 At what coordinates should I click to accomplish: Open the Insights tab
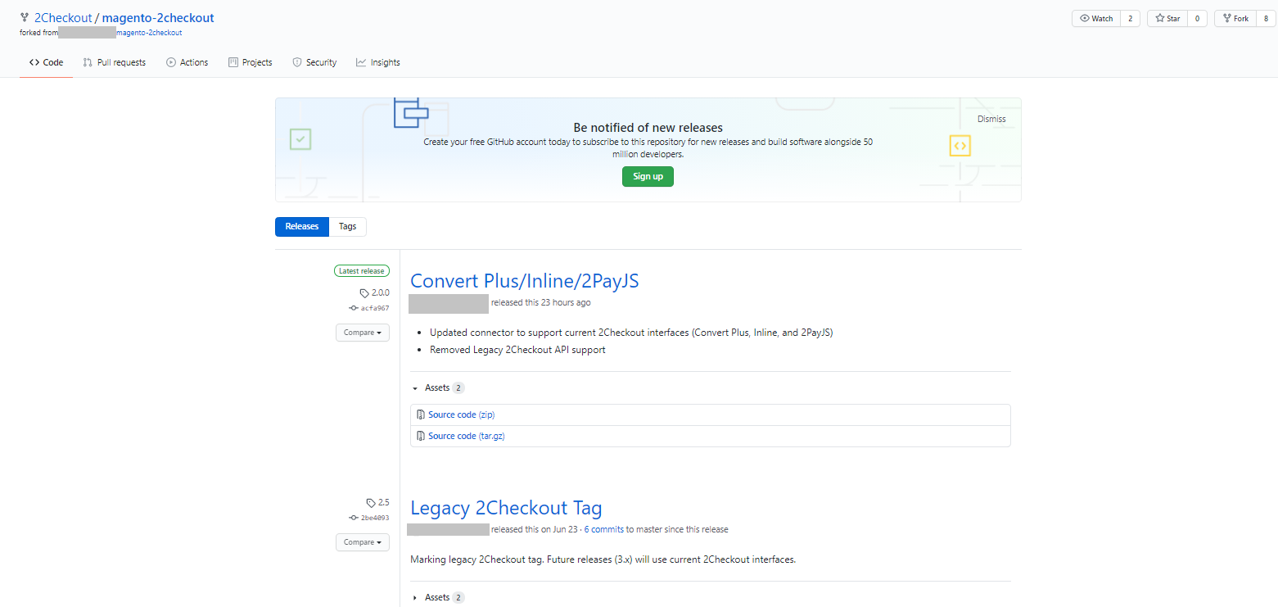378,62
